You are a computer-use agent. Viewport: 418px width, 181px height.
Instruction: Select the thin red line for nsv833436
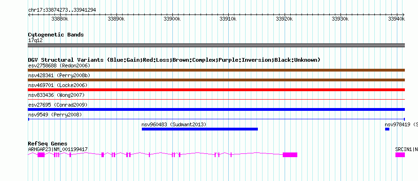pyautogui.click(x=217, y=99)
